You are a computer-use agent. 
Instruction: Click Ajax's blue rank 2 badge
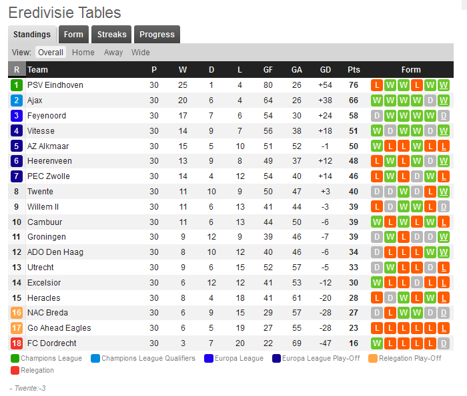click(17, 100)
